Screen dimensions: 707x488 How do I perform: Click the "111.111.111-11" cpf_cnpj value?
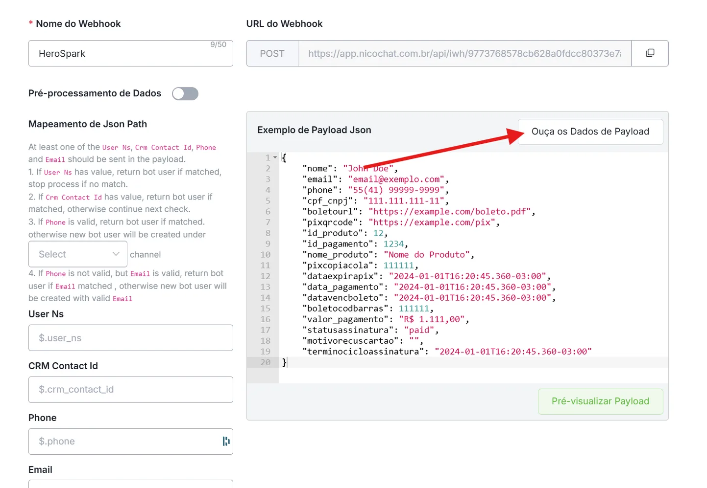(x=404, y=201)
